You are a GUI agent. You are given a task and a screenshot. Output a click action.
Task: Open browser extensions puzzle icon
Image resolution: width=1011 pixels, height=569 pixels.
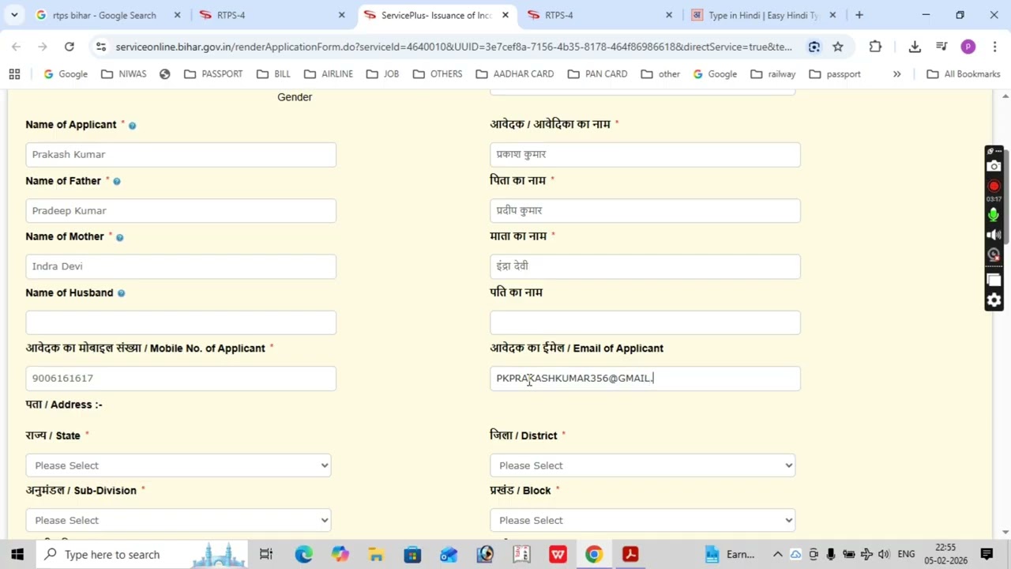[875, 47]
